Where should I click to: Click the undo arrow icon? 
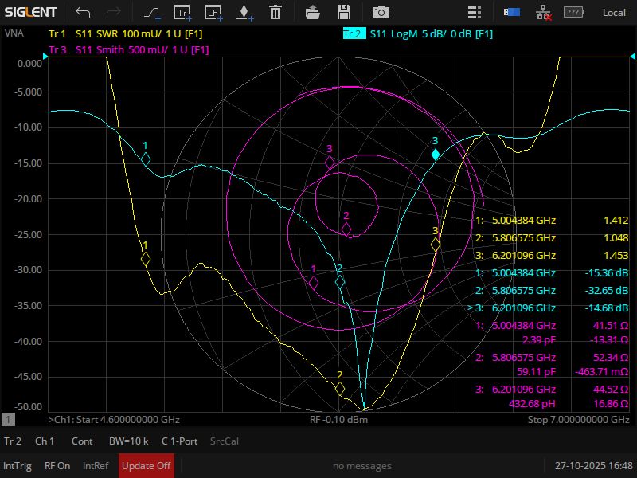pos(83,12)
